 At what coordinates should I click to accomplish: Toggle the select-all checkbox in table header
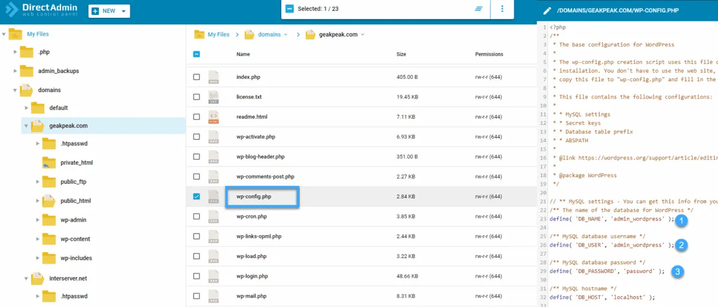[196, 54]
